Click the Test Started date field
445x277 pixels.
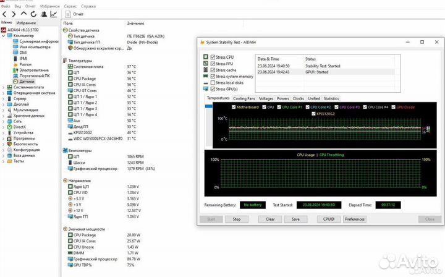pyautogui.click(x=319, y=205)
